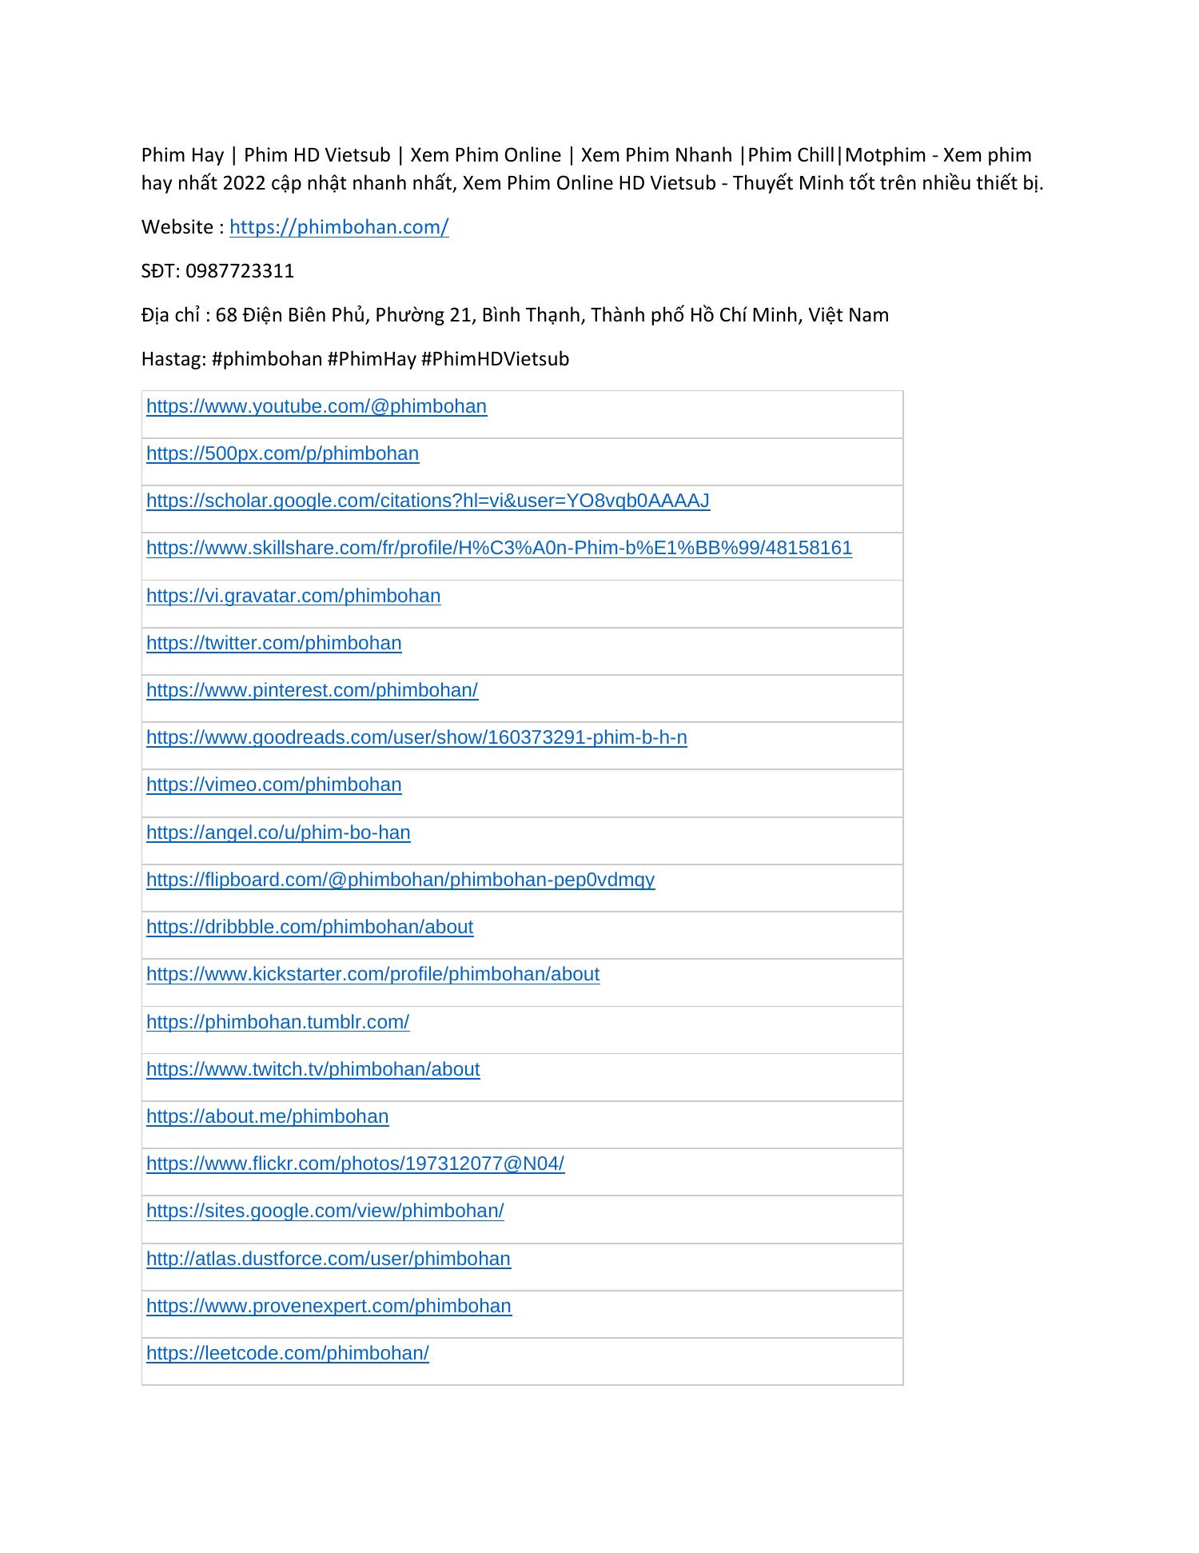
Task: Open the Flickr photos link
Action: (x=355, y=1164)
